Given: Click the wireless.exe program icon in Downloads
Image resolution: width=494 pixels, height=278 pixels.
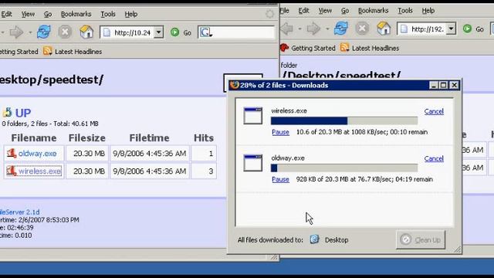Looking at the screenshot, I should (252, 116).
